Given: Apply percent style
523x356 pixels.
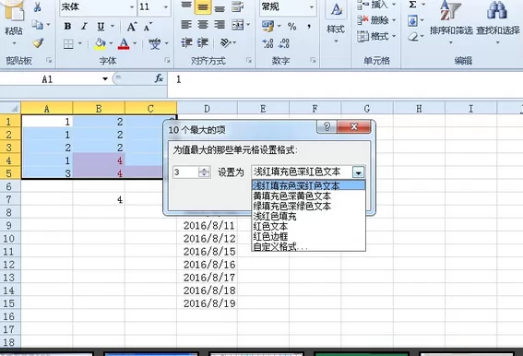Looking at the screenshot, I should click(291, 27).
